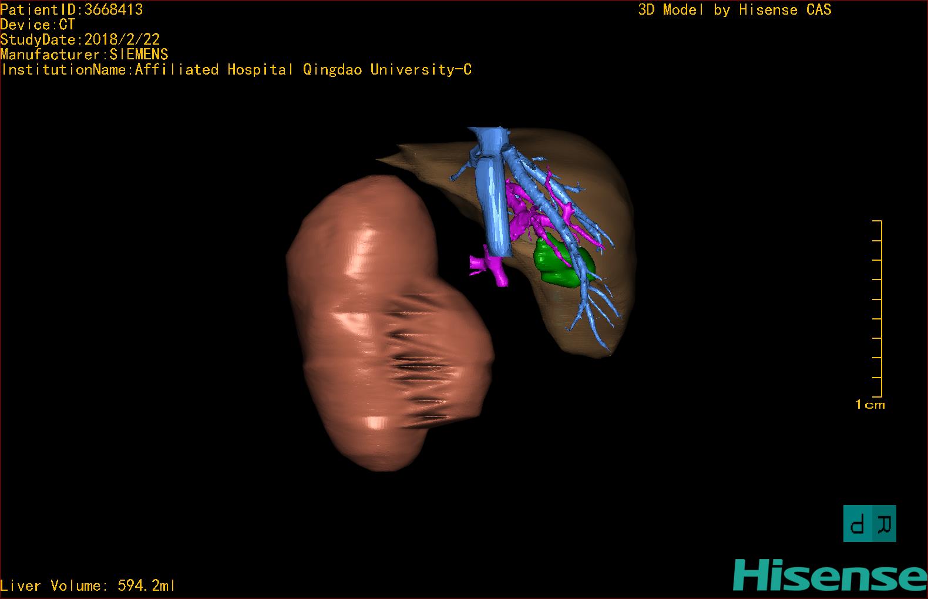Click the Hisense logo

pos(829,575)
